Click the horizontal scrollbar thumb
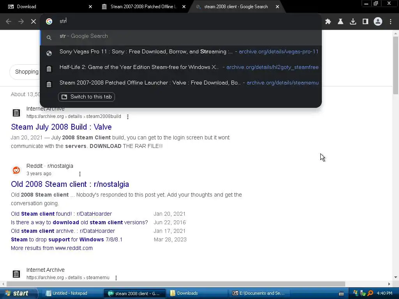 pos(176,284)
